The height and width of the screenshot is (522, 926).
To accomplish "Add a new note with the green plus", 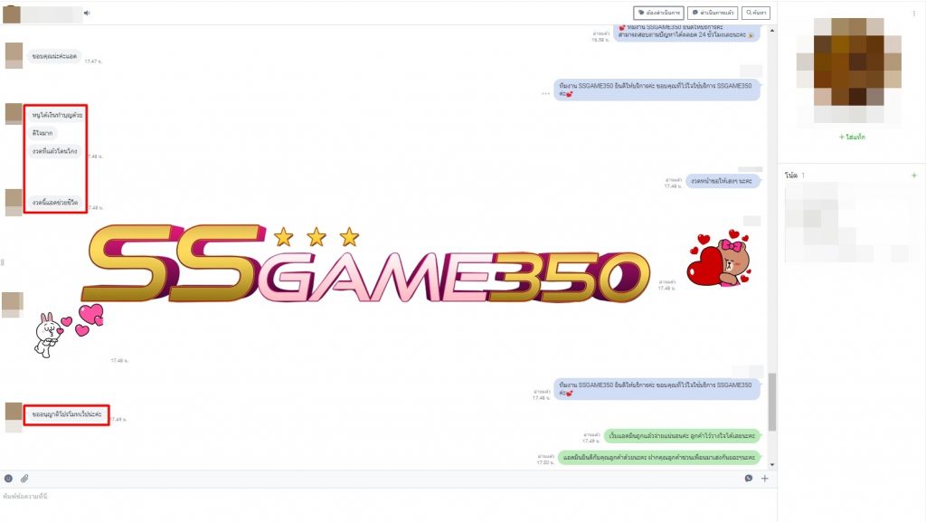I will [x=914, y=176].
